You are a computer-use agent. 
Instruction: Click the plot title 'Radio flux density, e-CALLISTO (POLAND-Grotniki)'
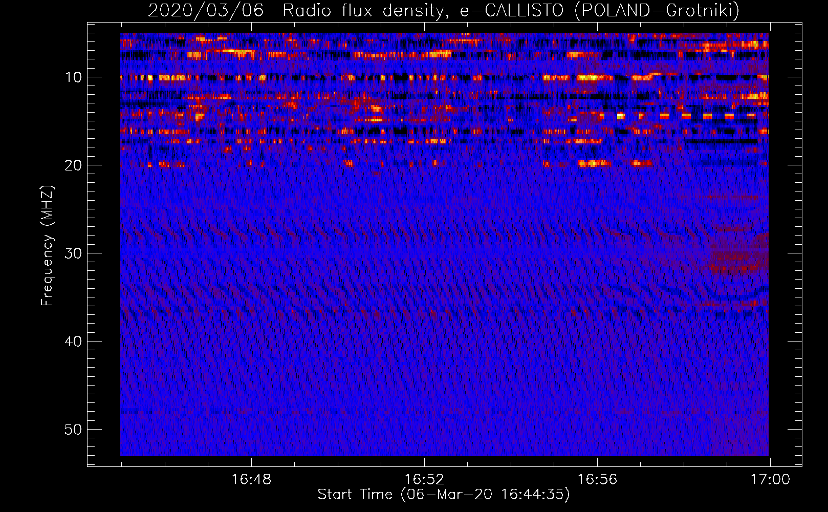pyautogui.click(x=511, y=10)
